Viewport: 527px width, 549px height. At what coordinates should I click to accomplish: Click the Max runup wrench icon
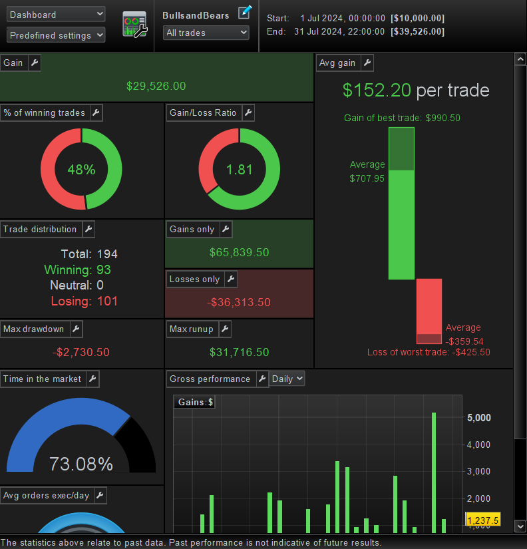225,329
